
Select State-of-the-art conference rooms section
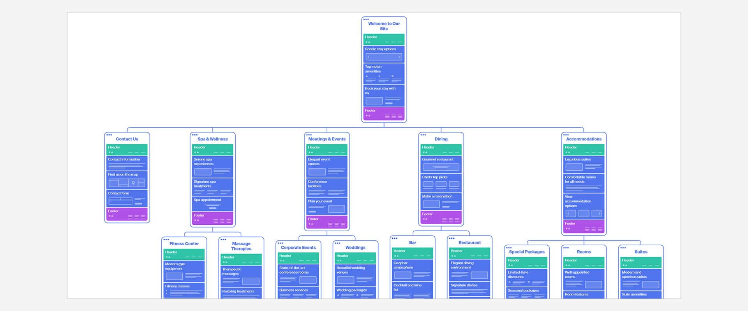coord(298,275)
